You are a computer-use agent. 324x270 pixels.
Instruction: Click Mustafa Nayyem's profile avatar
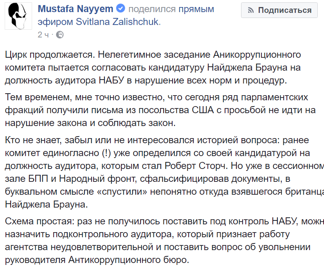coord(18,16)
